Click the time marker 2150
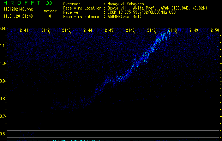222x141 pixels. [215, 30]
